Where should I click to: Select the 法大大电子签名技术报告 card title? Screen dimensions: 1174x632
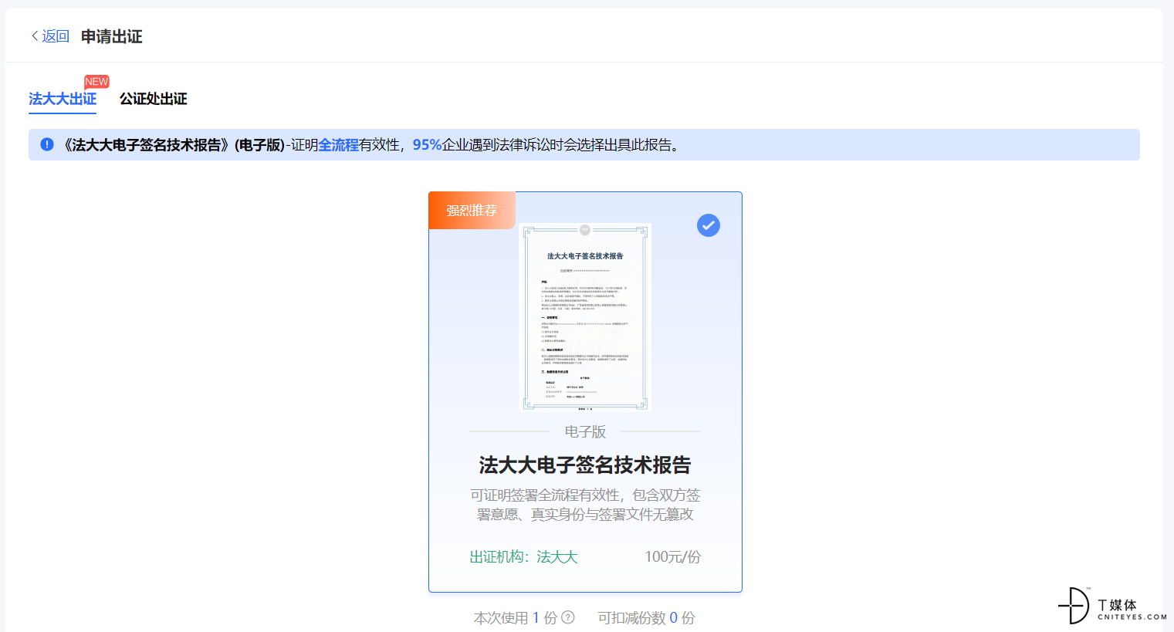[x=585, y=465]
